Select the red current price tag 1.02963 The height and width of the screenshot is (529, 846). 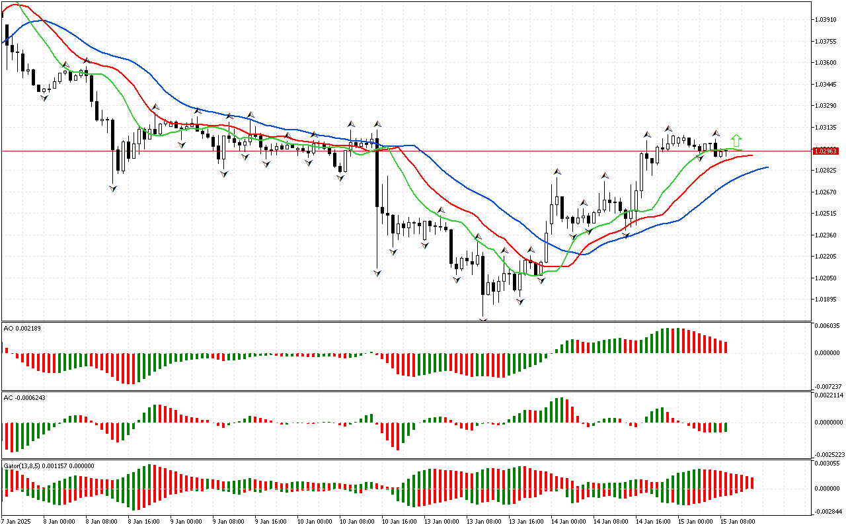(x=826, y=151)
